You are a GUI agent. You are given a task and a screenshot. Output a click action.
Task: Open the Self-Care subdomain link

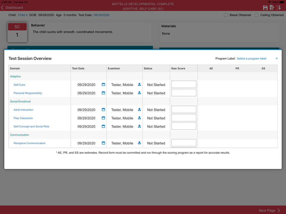tap(19, 85)
